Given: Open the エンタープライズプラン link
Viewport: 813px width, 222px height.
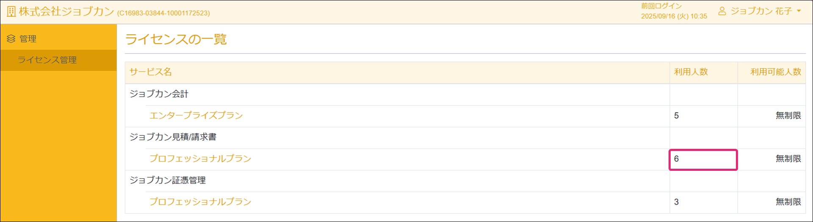Looking at the screenshot, I should (x=196, y=115).
